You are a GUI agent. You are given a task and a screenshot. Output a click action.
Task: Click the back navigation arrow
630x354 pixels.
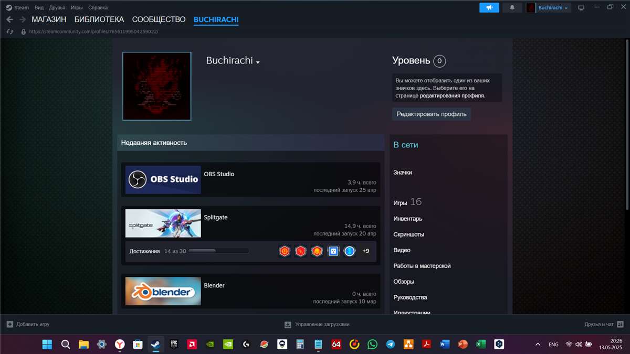10,19
